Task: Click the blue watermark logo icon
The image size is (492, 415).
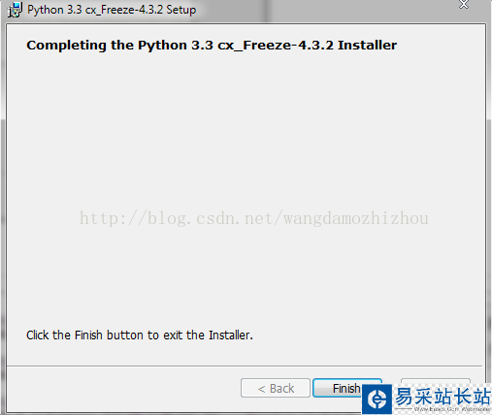Action: 377,399
